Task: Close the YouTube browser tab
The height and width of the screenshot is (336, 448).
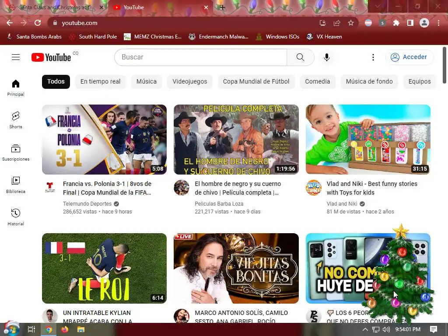Action: 206,7
